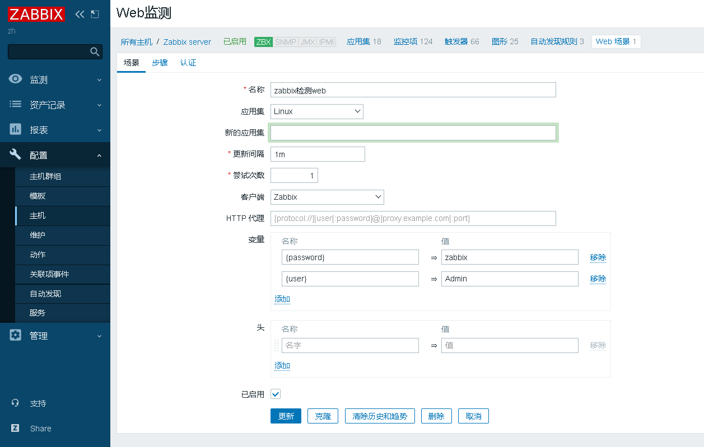Collapse the sidebar with double-arrow icon

click(x=80, y=14)
